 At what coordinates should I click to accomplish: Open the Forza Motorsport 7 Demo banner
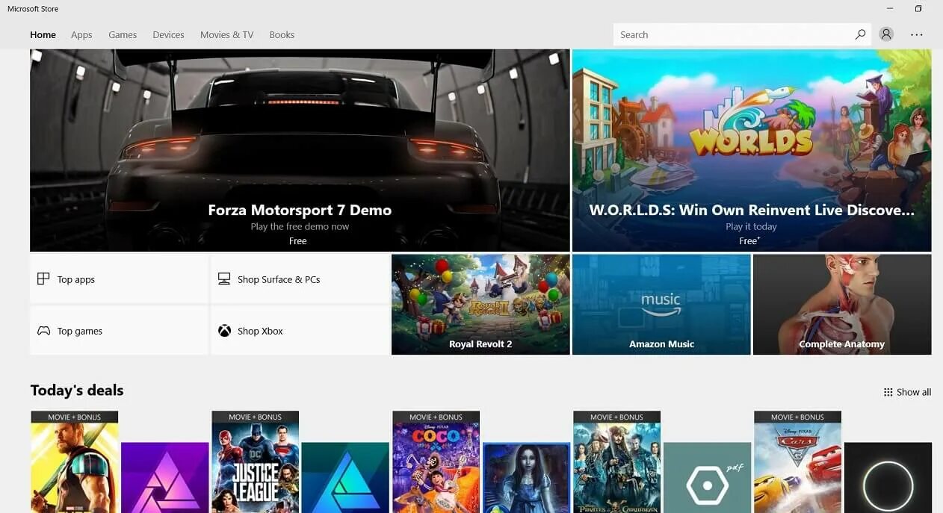click(x=300, y=150)
